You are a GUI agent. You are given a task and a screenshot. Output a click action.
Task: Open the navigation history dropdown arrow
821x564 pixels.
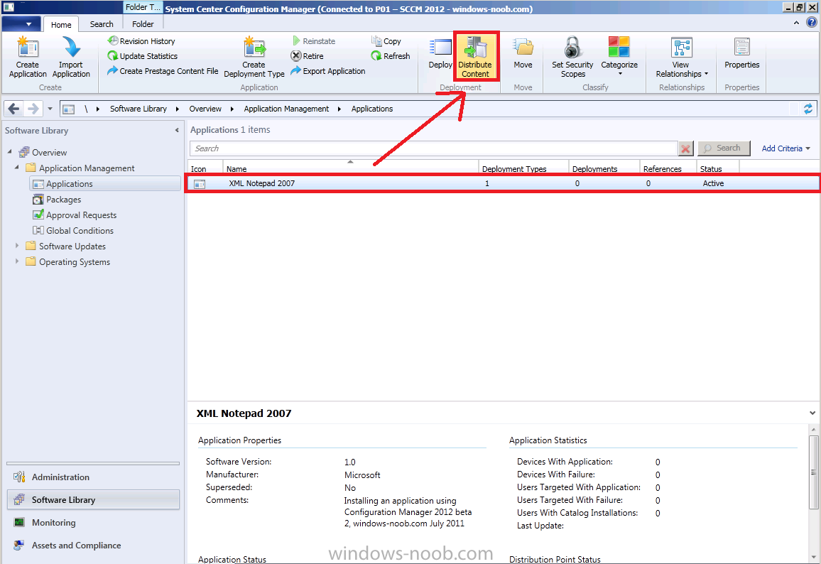click(50, 109)
